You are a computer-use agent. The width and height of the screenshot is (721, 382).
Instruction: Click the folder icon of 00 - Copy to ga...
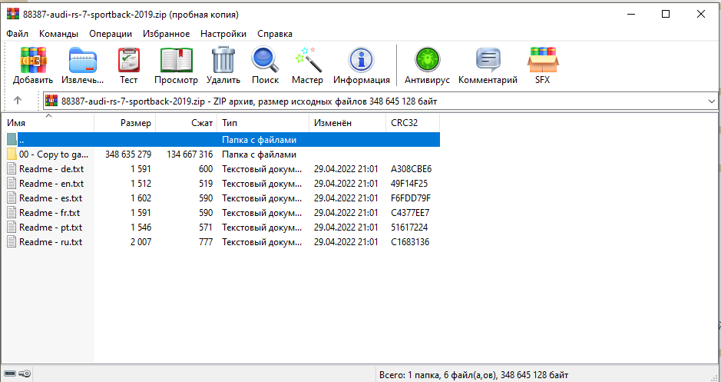pyautogui.click(x=12, y=154)
